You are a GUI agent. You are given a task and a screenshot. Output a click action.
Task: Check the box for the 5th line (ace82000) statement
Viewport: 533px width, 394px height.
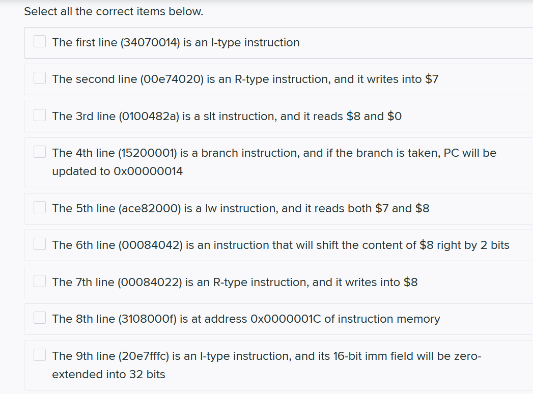coord(39,207)
